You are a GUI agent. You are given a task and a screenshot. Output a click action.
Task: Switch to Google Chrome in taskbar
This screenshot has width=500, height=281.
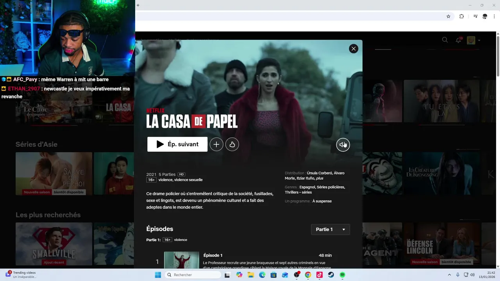click(308, 275)
